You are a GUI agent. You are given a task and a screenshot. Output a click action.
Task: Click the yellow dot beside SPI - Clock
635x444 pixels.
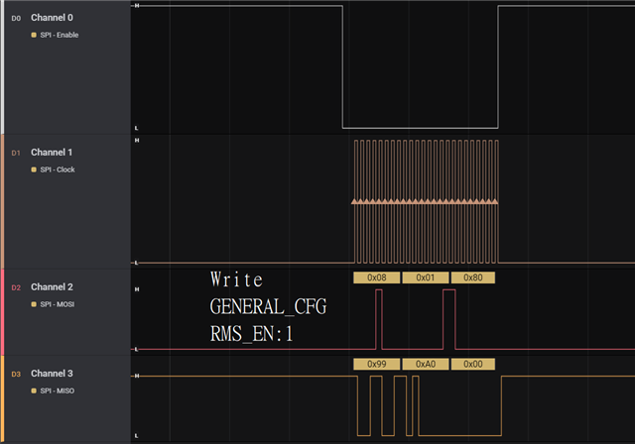click(34, 169)
